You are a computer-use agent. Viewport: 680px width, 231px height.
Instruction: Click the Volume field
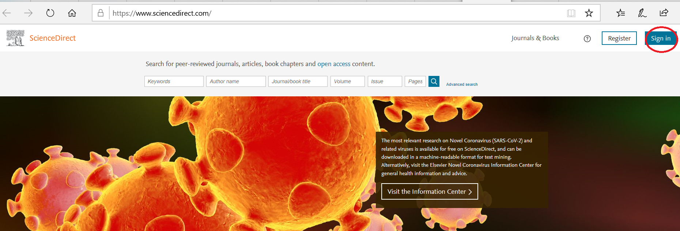click(347, 81)
